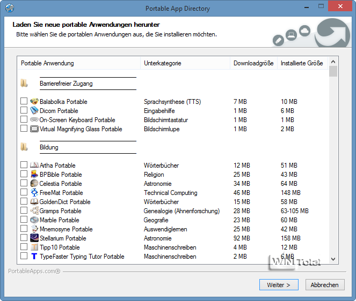Click the BPBible Portable app icon
Screen dimensions: 356x301
pyautogui.click(x=34, y=174)
